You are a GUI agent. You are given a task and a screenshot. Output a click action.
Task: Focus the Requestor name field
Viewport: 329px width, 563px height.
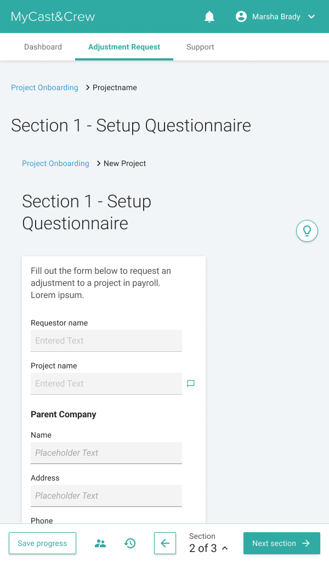pos(106,341)
